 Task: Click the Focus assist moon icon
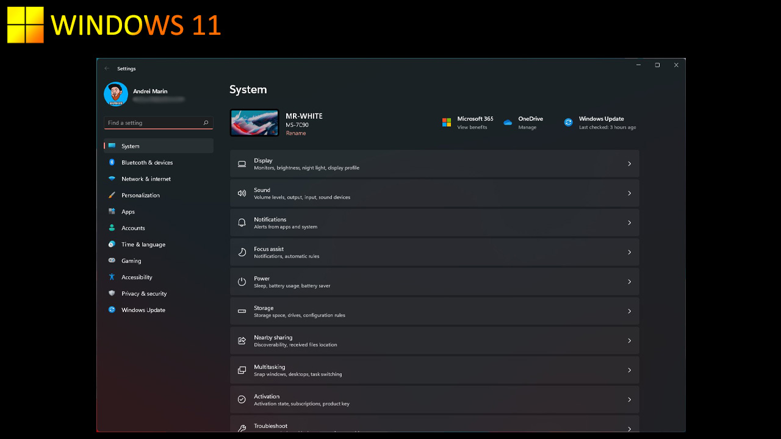242,252
